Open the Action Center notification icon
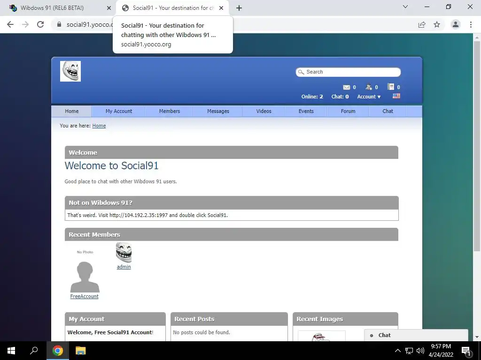 pyautogui.click(x=466, y=351)
